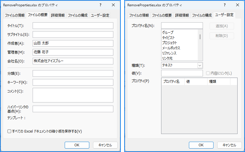Click キャンセル in right dialog
The height and width of the screenshot is (152, 245).
[229, 145]
